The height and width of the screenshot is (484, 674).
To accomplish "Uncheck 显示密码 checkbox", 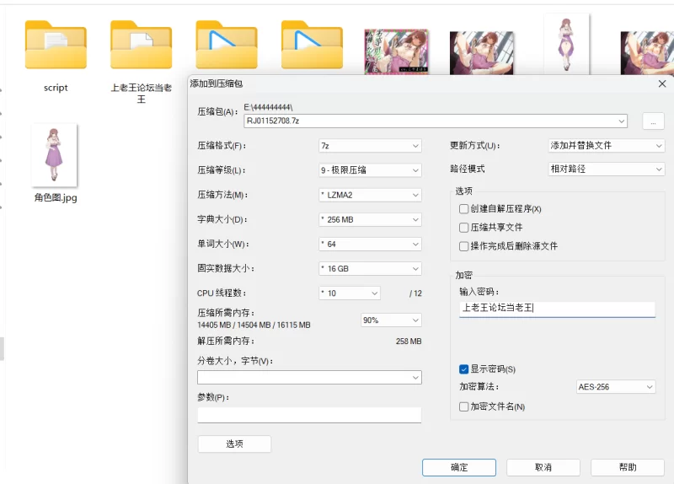I will [463, 369].
